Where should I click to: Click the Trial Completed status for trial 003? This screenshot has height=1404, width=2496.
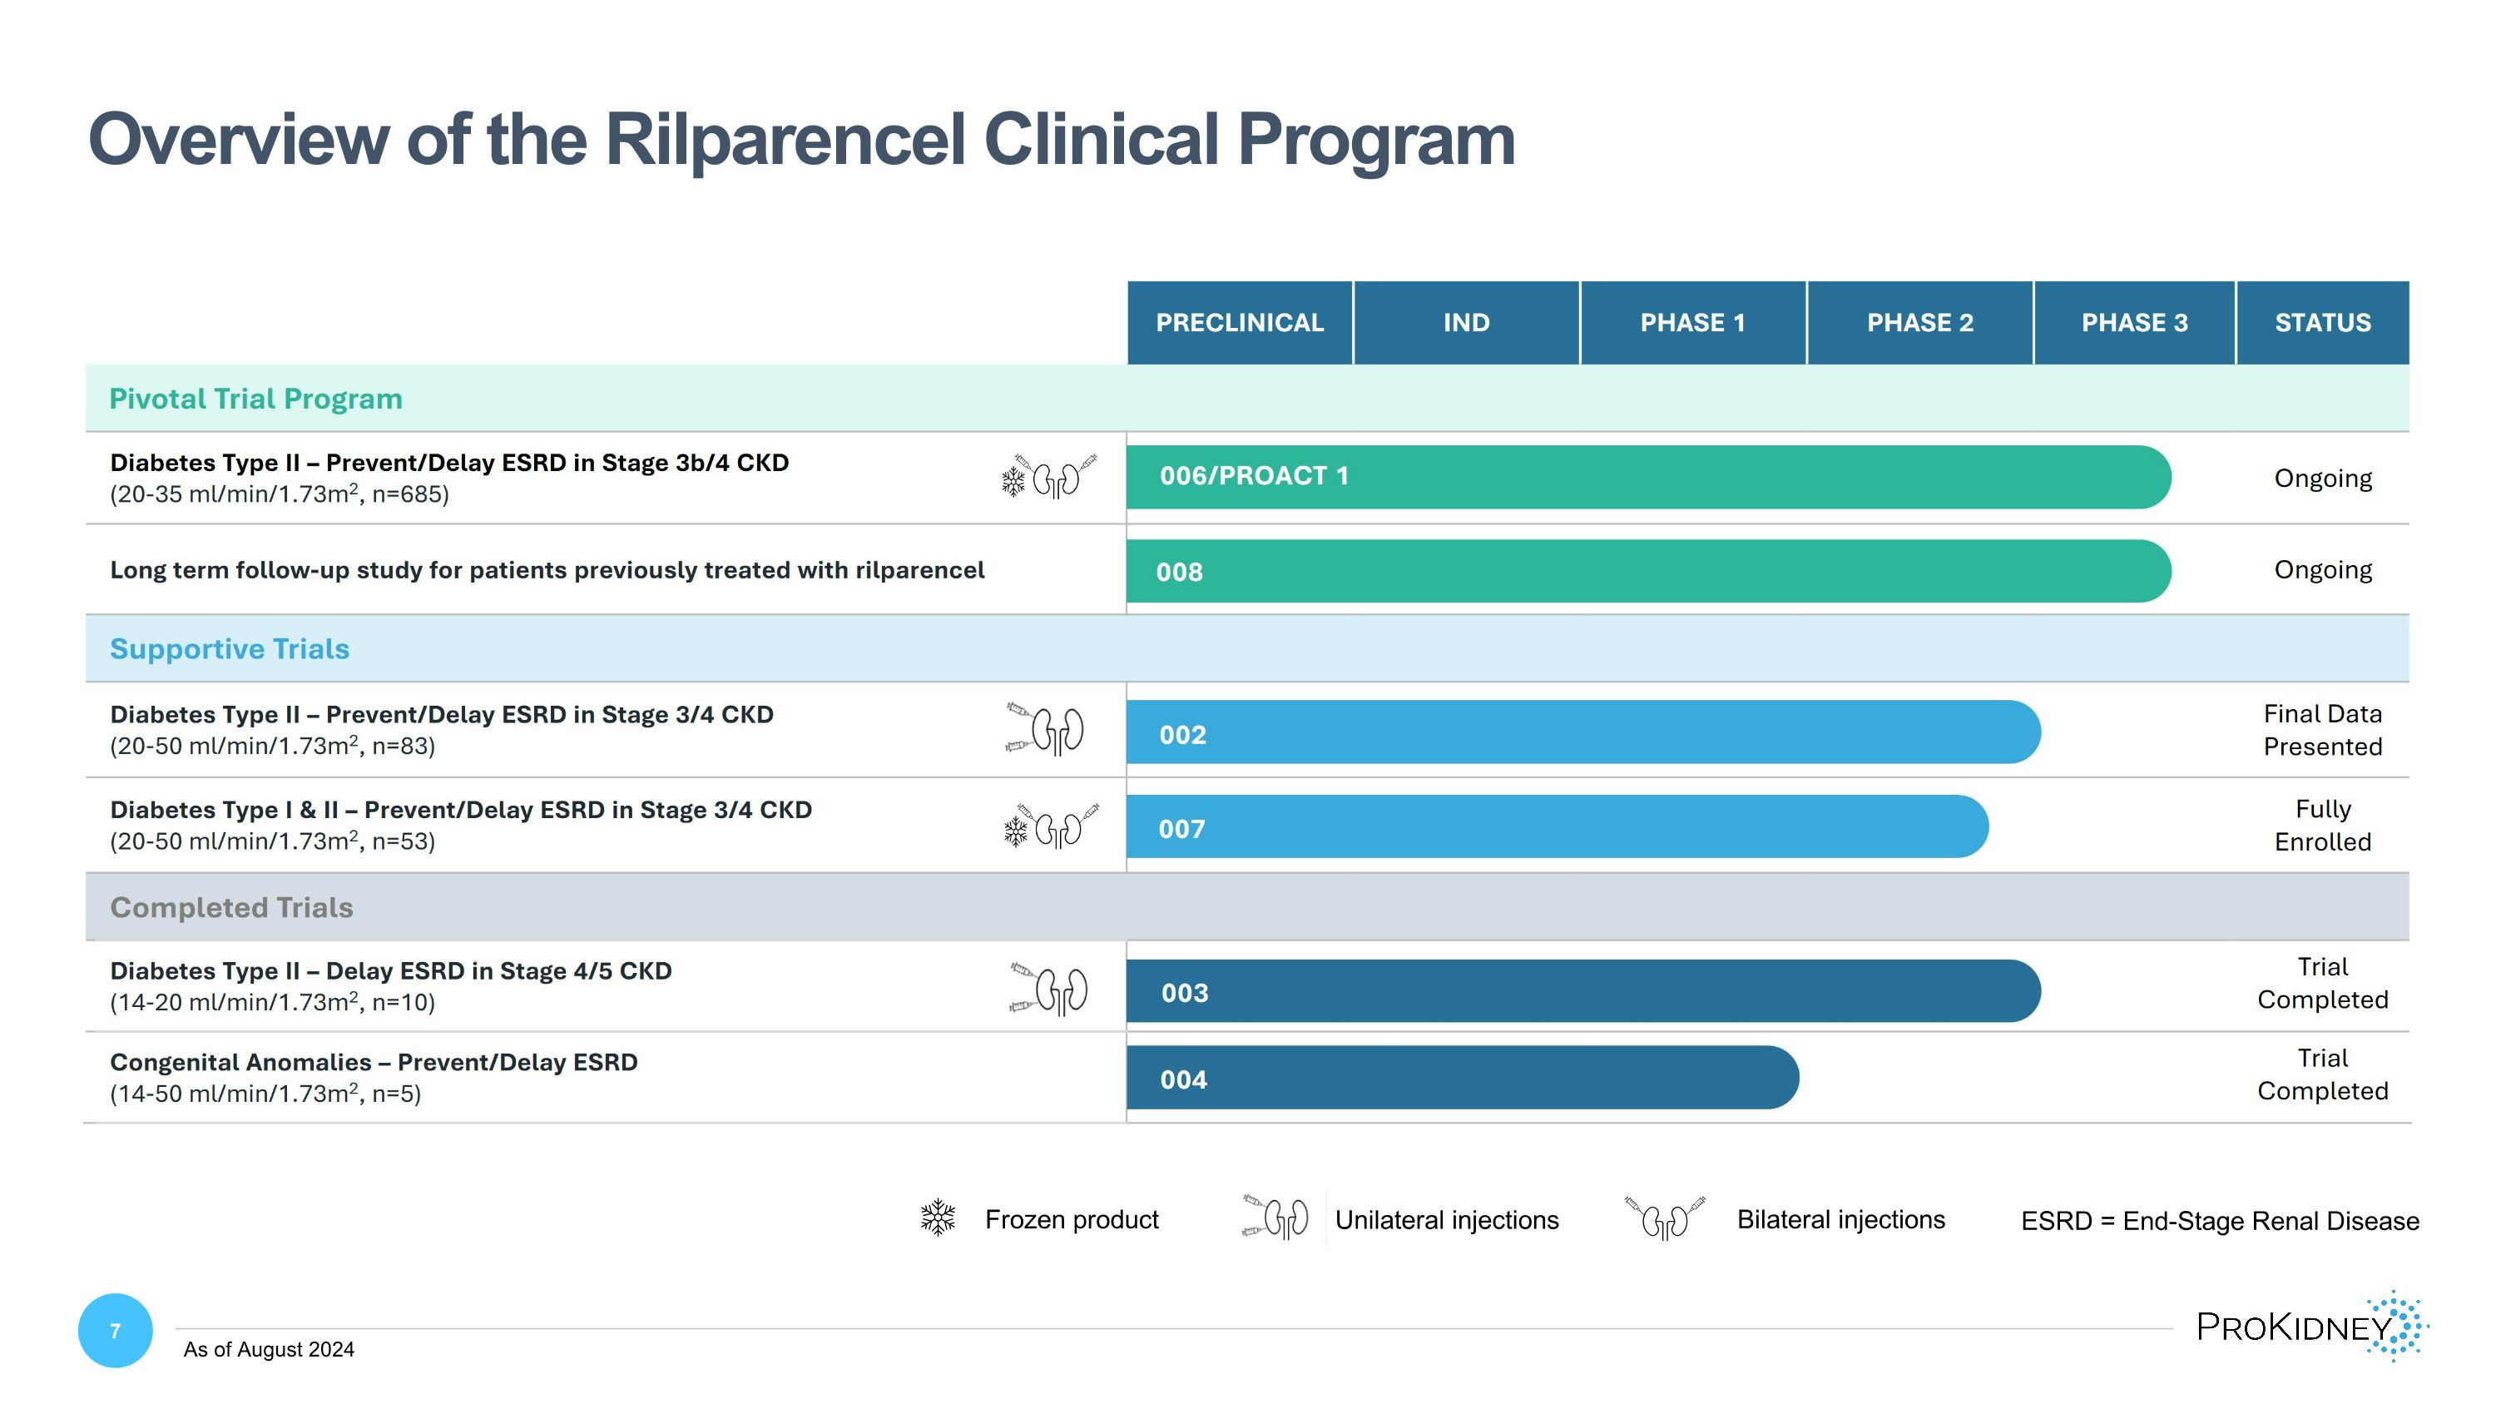2323,984
